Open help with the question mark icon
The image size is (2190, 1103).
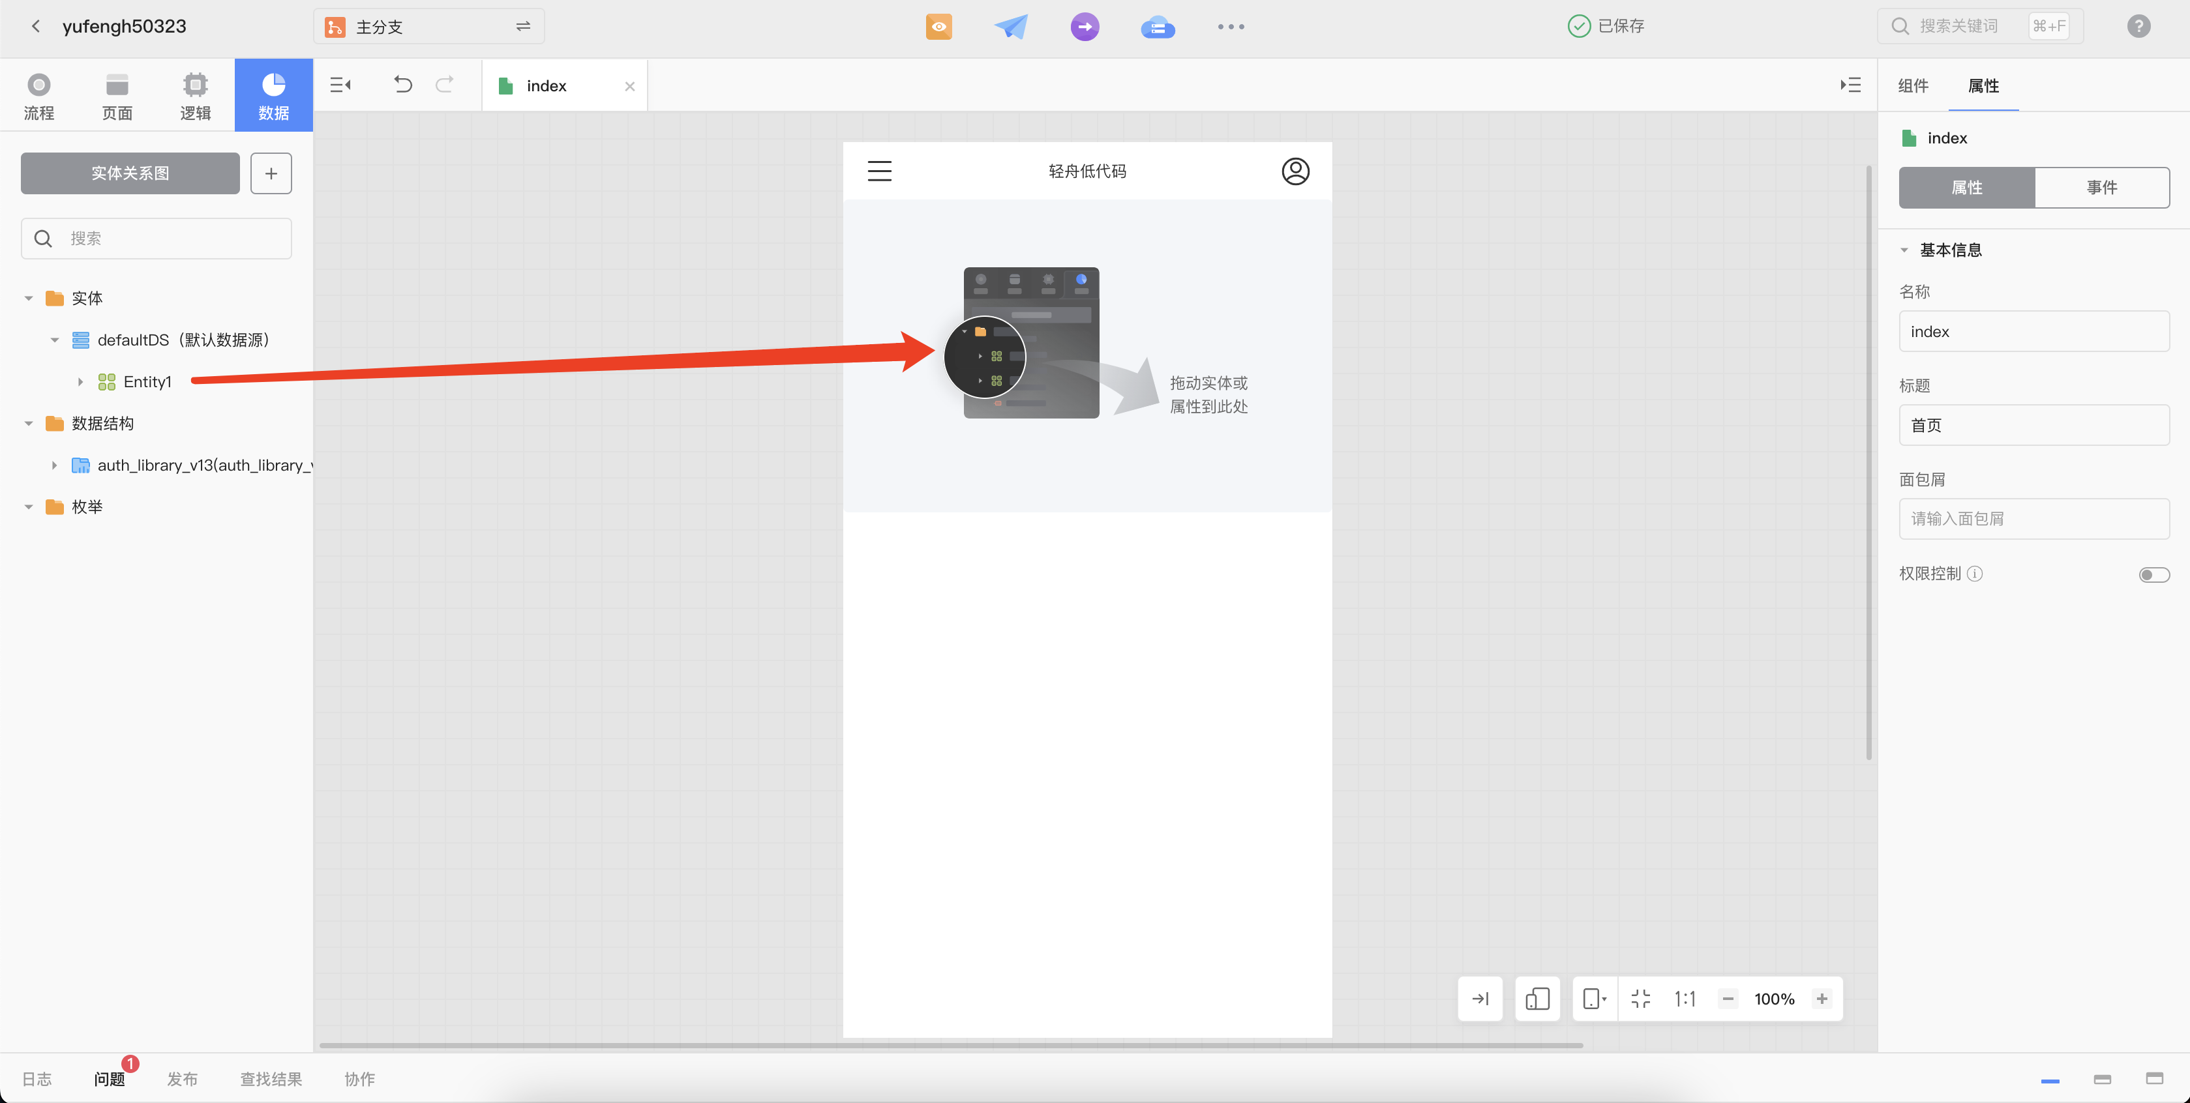[x=2138, y=26]
